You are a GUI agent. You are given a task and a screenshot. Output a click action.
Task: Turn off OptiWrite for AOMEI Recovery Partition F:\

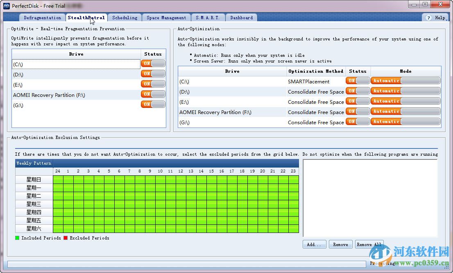click(153, 94)
